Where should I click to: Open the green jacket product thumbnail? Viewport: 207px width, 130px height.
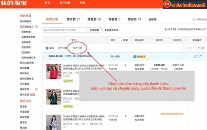54,97
